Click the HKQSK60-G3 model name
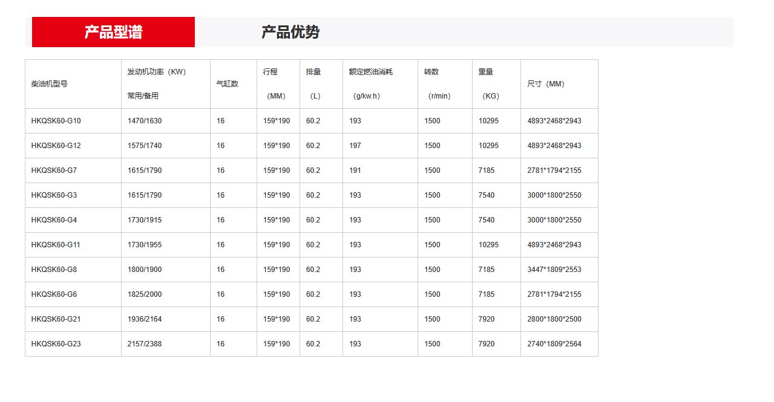The height and width of the screenshot is (402, 774). (54, 195)
